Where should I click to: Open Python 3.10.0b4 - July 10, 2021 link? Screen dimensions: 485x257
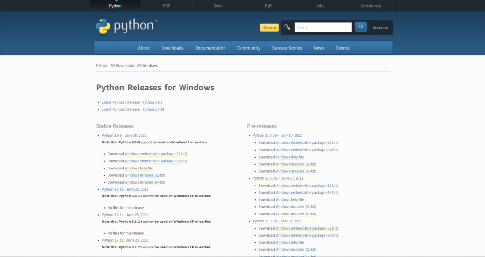click(x=277, y=135)
